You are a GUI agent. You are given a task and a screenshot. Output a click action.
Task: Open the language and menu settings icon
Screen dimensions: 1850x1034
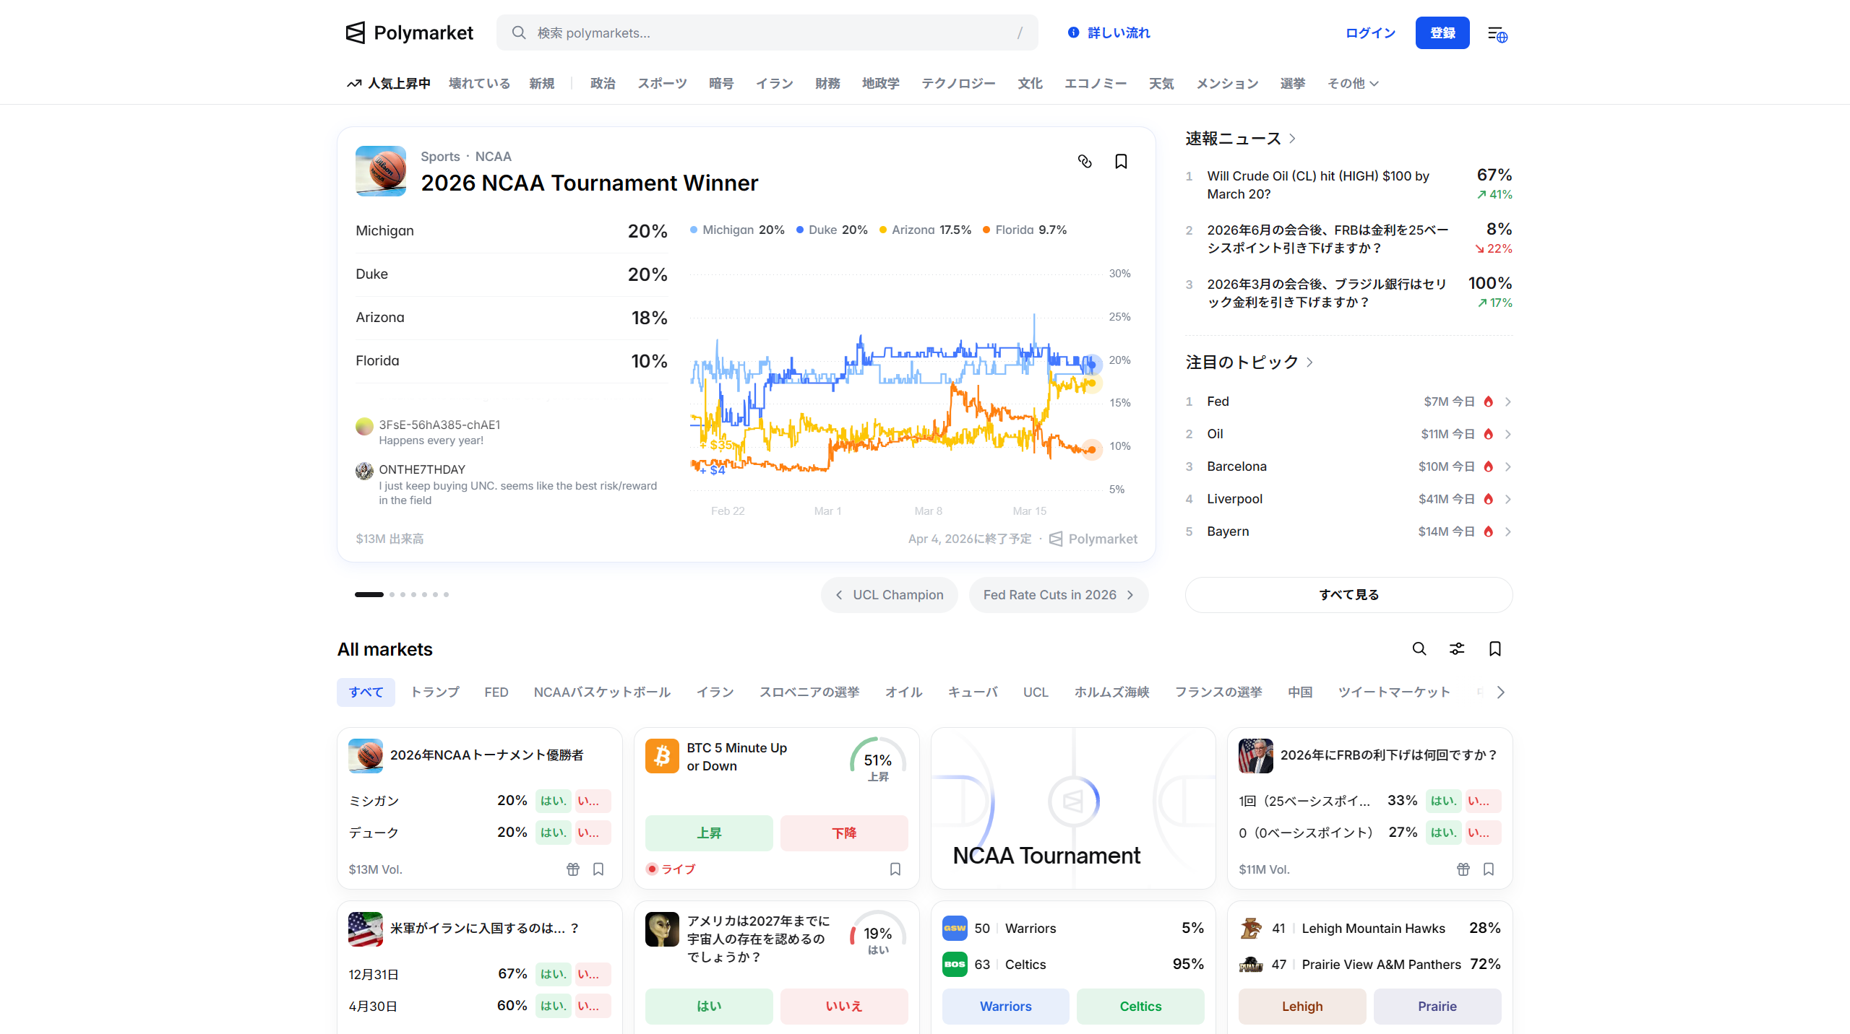click(x=1497, y=34)
